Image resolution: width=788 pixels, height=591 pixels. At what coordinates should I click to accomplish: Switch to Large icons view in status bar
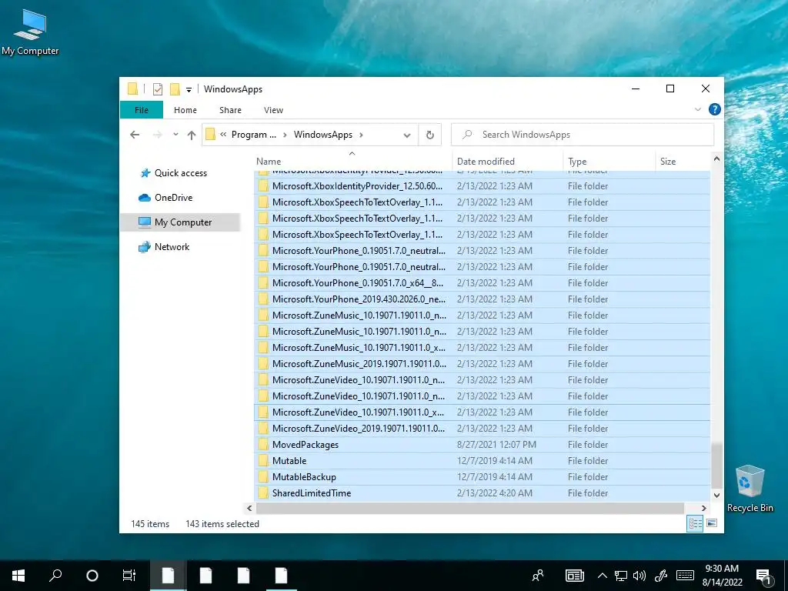pyautogui.click(x=712, y=523)
